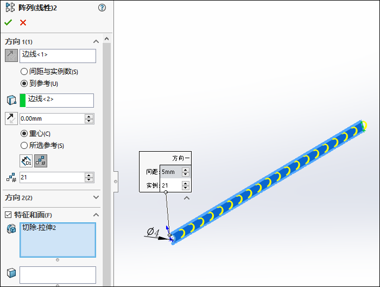
Task: Click the set spacing D1 button
Action: (26, 161)
